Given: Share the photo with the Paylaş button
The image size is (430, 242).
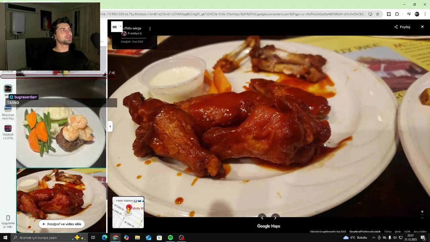Looking at the screenshot, I should tap(402, 27).
